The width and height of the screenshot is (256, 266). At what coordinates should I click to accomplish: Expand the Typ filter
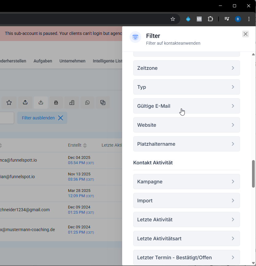(x=187, y=87)
